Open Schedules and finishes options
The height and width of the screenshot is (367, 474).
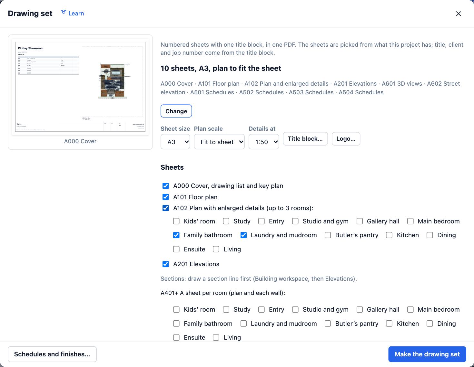(x=52, y=354)
